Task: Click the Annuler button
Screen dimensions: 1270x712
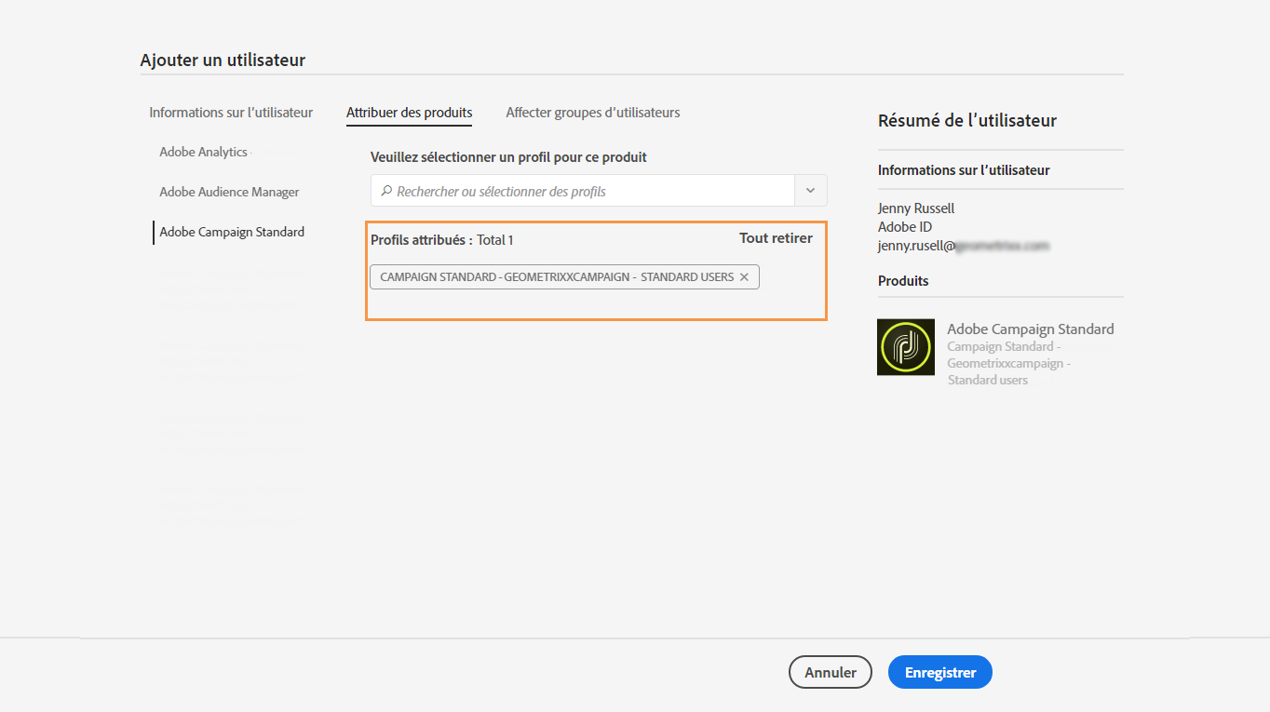Action: [830, 672]
